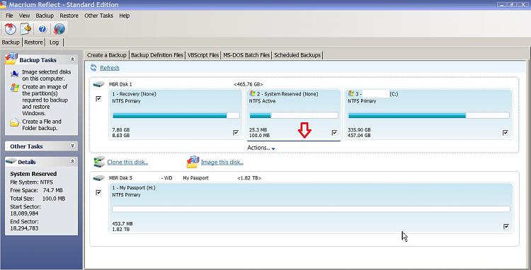Click the System Reserved heading in Details
This screenshot has height=270, width=531.
[33, 174]
